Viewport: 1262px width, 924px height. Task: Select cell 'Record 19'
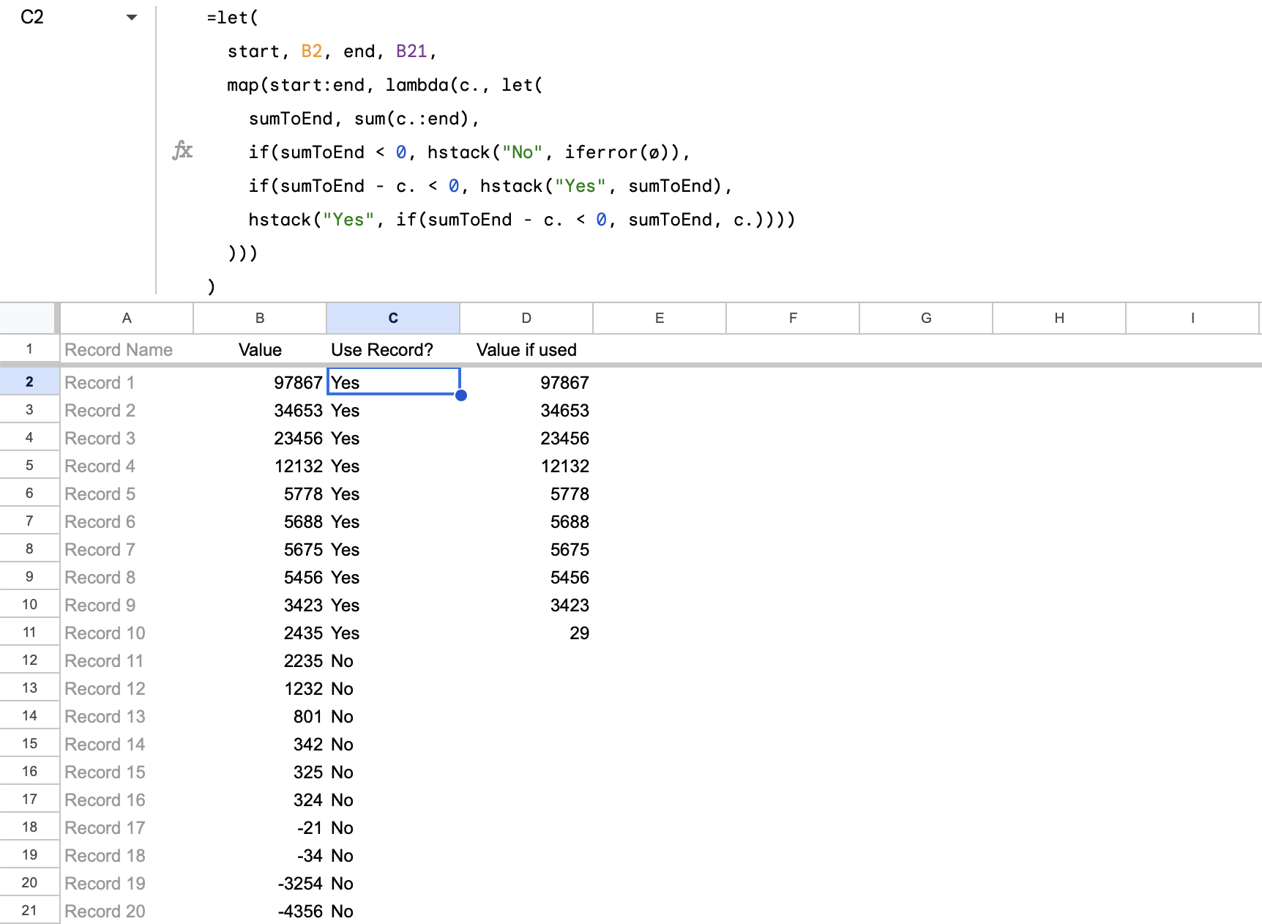[127, 883]
